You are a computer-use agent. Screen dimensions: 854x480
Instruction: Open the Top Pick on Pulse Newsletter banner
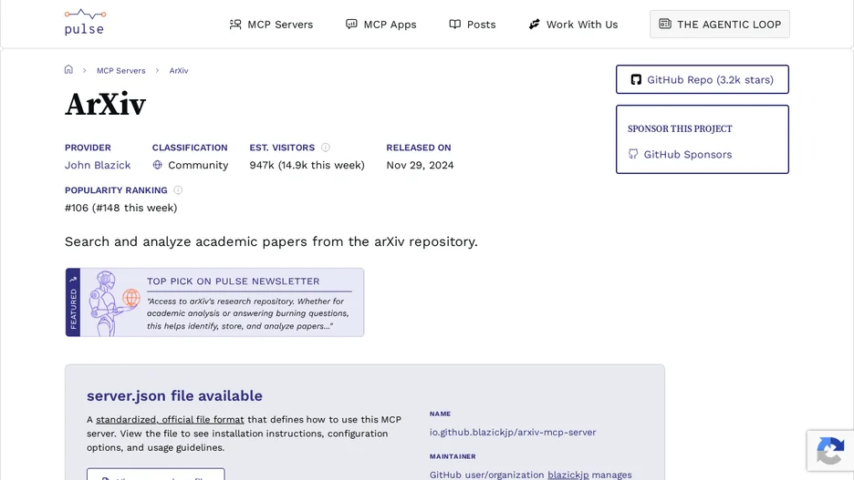(214, 302)
